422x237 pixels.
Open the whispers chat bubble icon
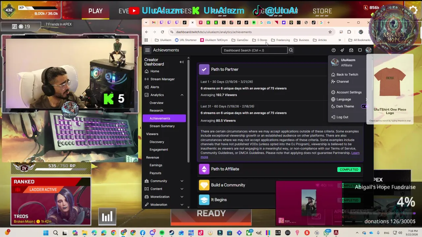360,50
